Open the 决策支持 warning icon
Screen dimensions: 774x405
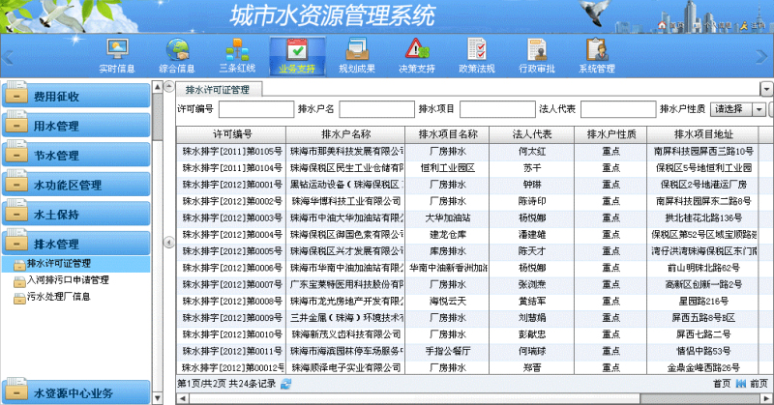click(x=416, y=48)
